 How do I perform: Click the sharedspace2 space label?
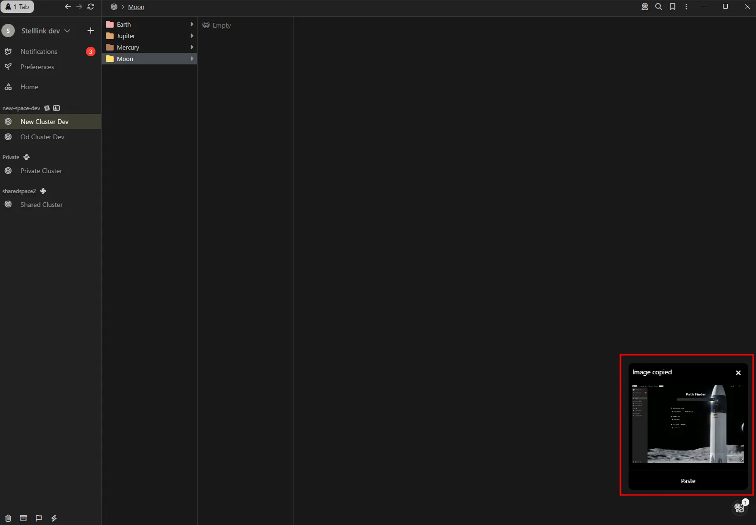click(19, 191)
